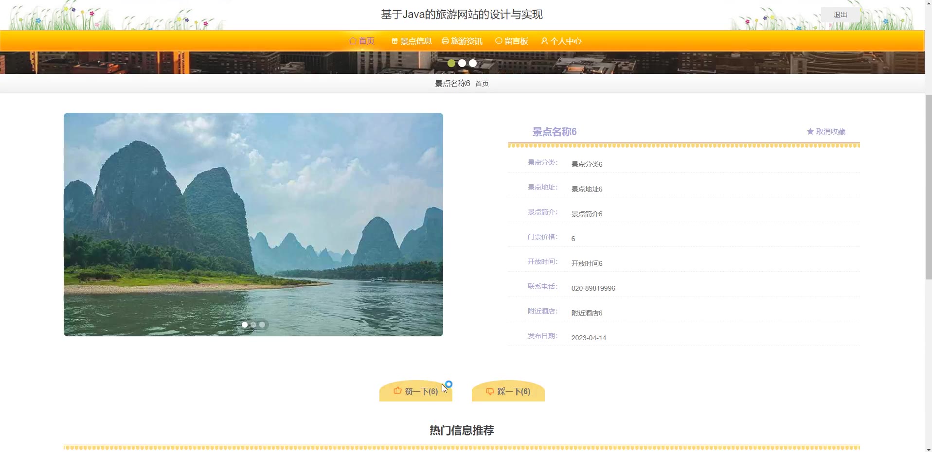Image resolution: width=932 pixels, height=452 pixels.
Task: Click the 联系电话 label
Action: click(542, 286)
